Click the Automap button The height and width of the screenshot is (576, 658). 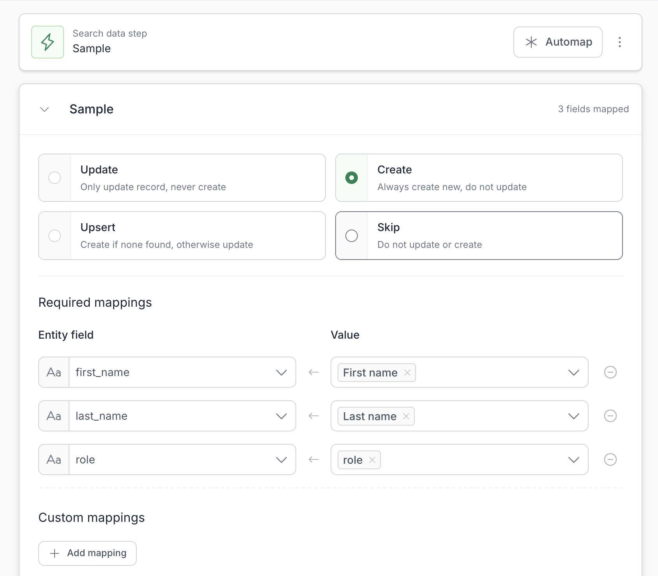558,42
